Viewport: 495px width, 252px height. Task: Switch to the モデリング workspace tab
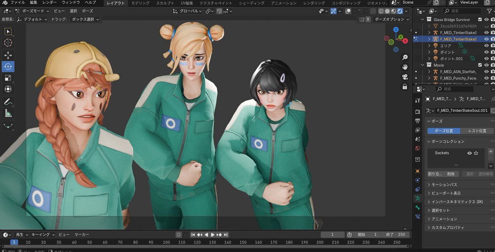click(140, 3)
